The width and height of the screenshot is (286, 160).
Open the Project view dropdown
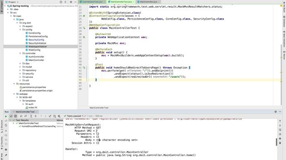12,2
